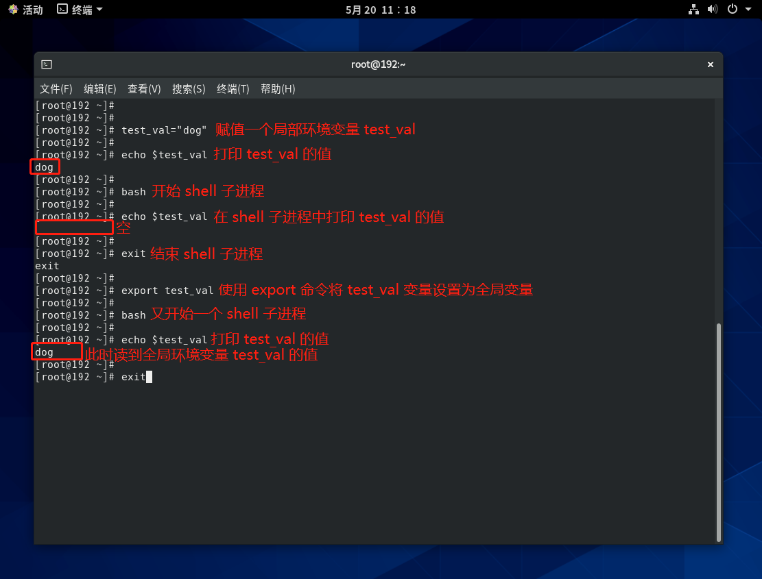Viewport: 762px width, 579px height.
Task: Click the wired network status icon
Action: pos(693,10)
